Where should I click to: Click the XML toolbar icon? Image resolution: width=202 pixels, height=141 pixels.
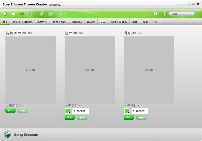50,13
